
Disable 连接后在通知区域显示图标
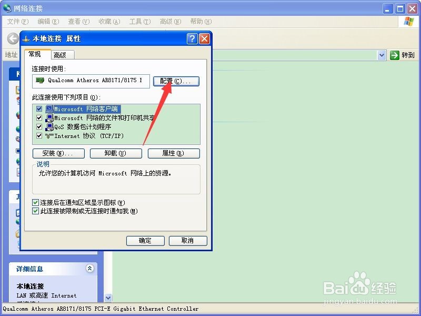click(35, 202)
